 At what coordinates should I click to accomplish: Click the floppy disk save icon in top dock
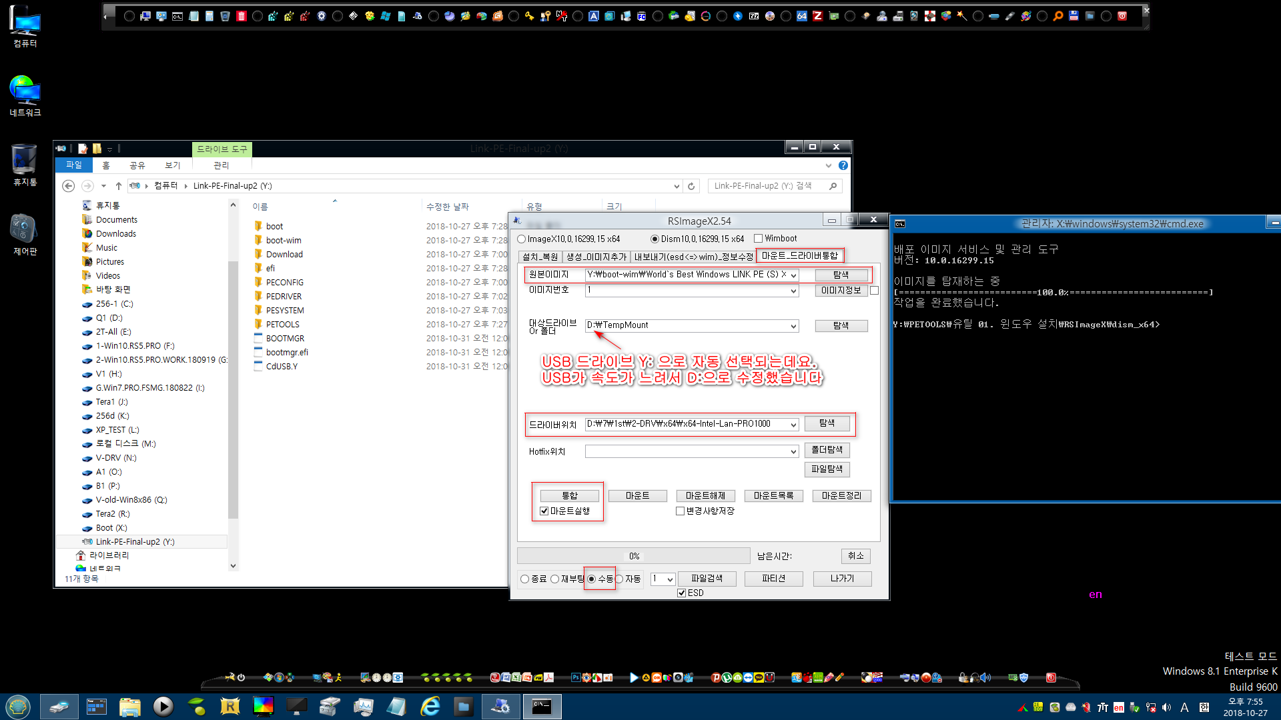tap(1074, 16)
